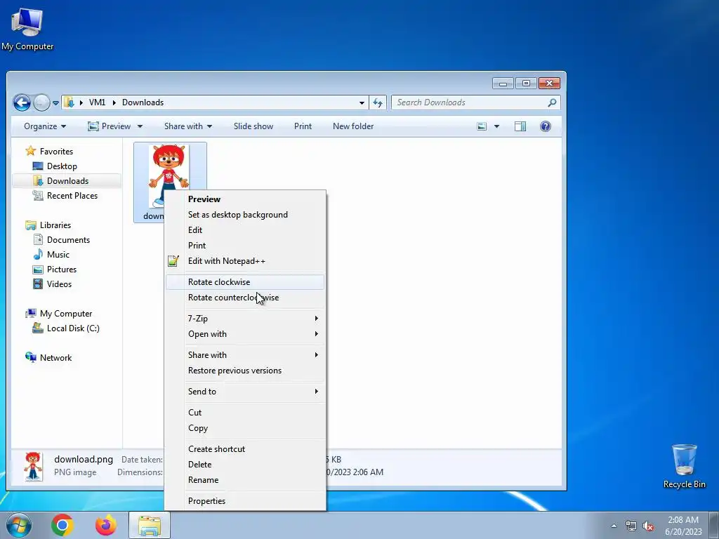Click the search magnifier icon
719x539 pixels.
pyautogui.click(x=552, y=102)
